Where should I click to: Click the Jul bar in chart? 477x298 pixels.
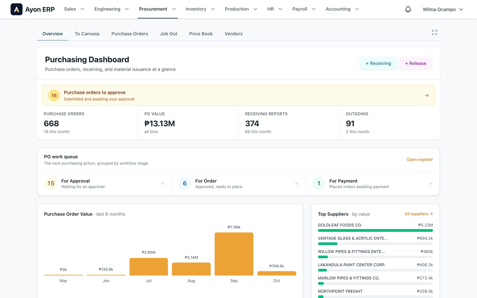(x=149, y=266)
